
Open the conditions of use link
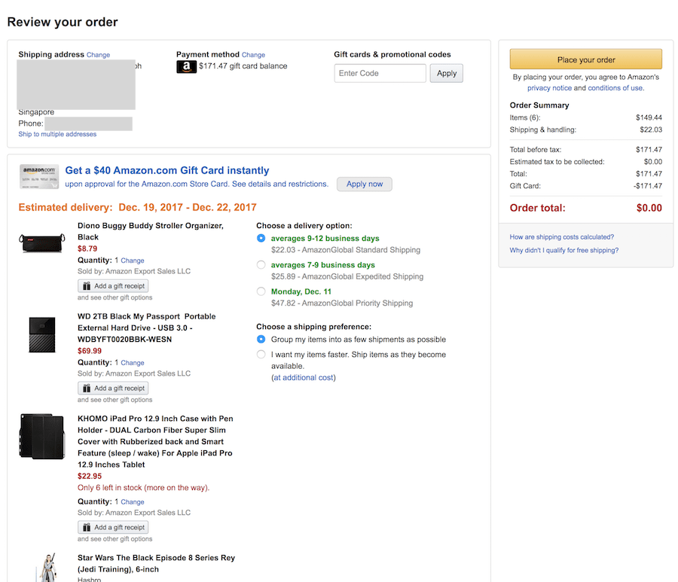pos(615,88)
